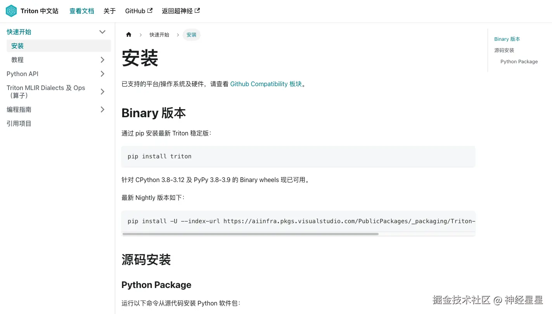Click 快速开始 in the breadcrumb trail
Image resolution: width=552 pixels, height=314 pixels.
click(x=159, y=35)
